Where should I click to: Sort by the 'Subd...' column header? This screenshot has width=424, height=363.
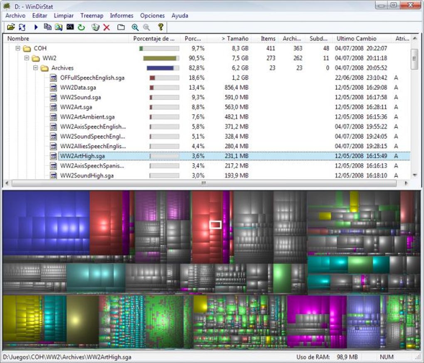coord(318,38)
